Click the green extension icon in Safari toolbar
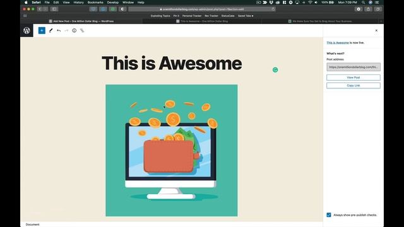Screen dimensions: 404x227 (x=113, y=9)
